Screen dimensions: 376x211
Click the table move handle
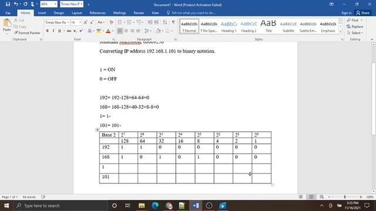click(98, 130)
